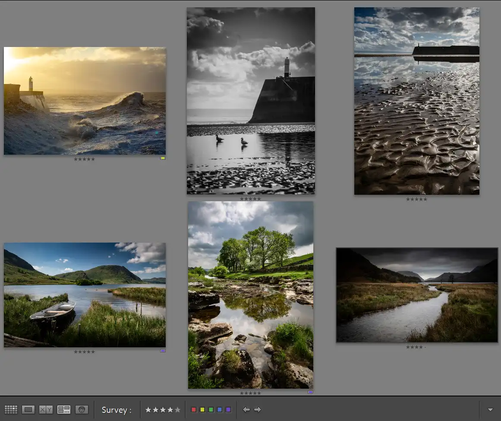Switch to Grid view
The image size is (501, 421).
point(11,410)
